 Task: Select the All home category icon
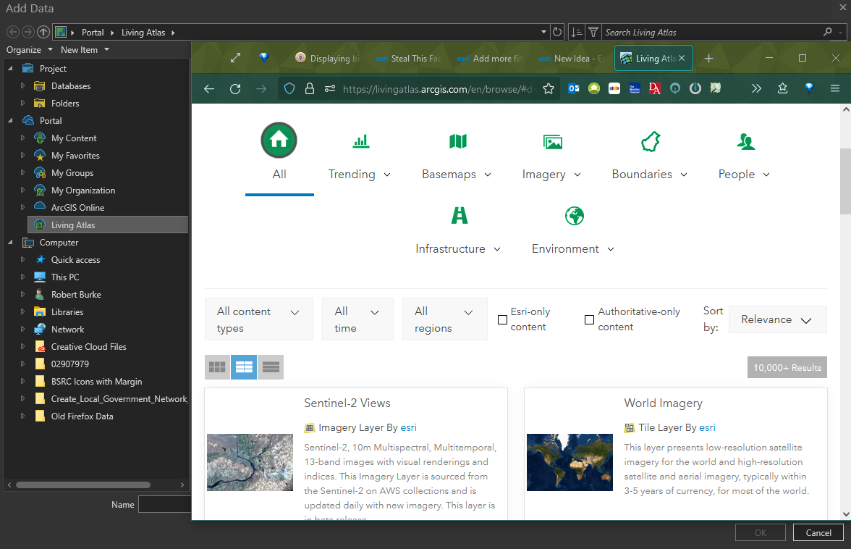(x=279, y=140)
